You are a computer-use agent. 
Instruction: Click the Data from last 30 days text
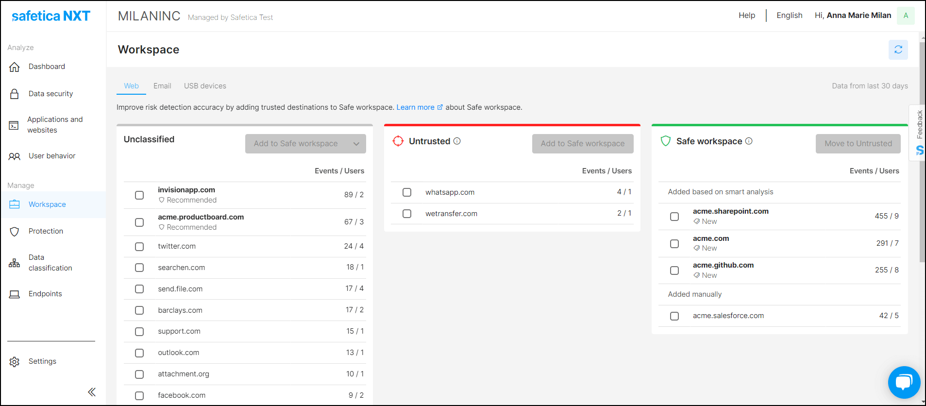(x=870, y=86)
